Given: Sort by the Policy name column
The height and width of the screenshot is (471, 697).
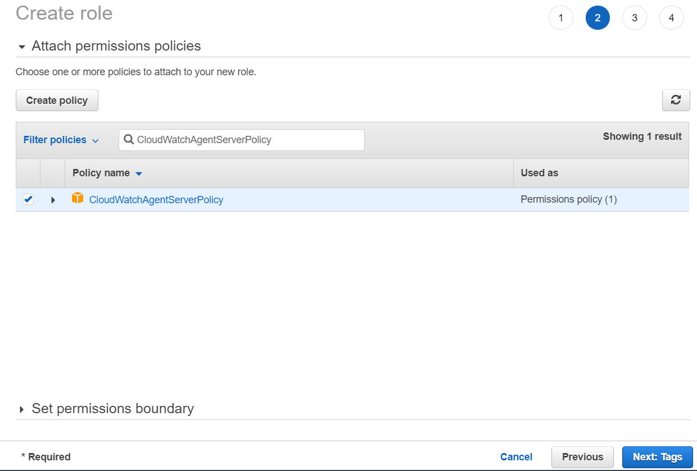Looking at the screenshot, I should click(107, 173).
